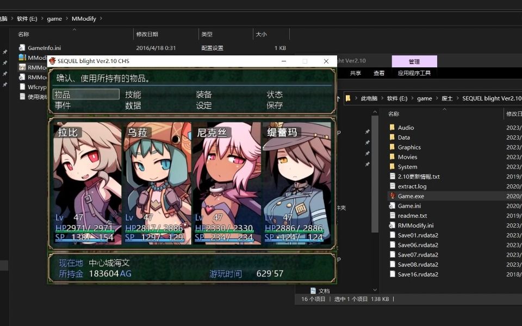Click scroll up arrow of navigation pane
Image resolution: width=522 pixels, height=326 pixels.
(x=375, y=112)
